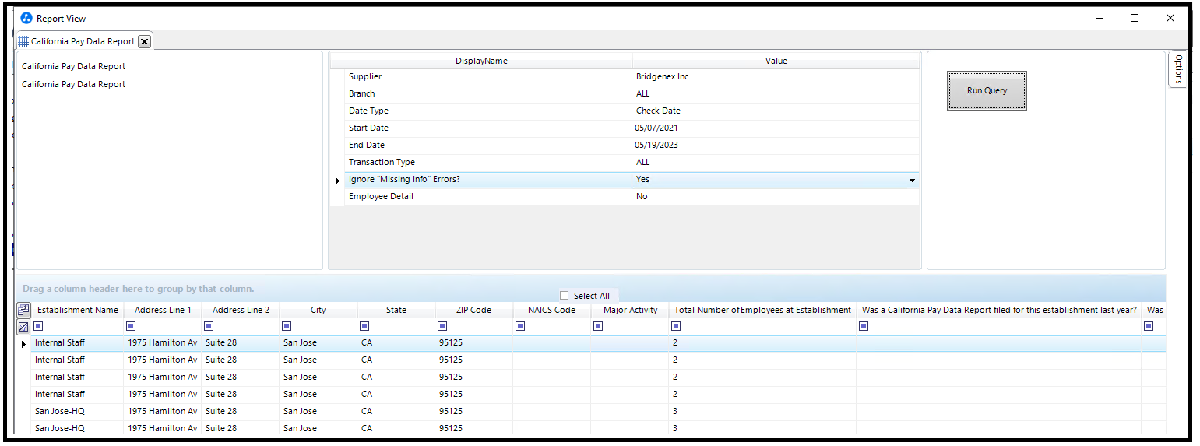
Task: Sort by NAICS Code column header
Action: click(x=552, y=310)
